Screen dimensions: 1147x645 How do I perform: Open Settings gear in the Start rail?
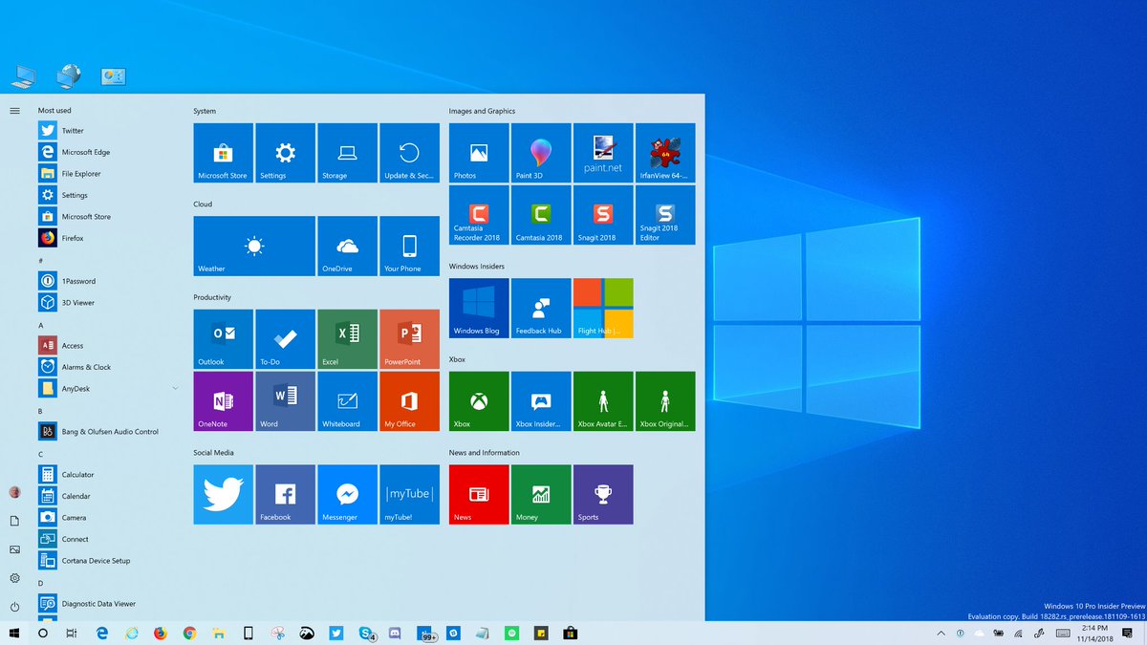14,578
